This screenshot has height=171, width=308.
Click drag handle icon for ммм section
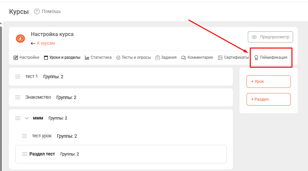point(18,118)
